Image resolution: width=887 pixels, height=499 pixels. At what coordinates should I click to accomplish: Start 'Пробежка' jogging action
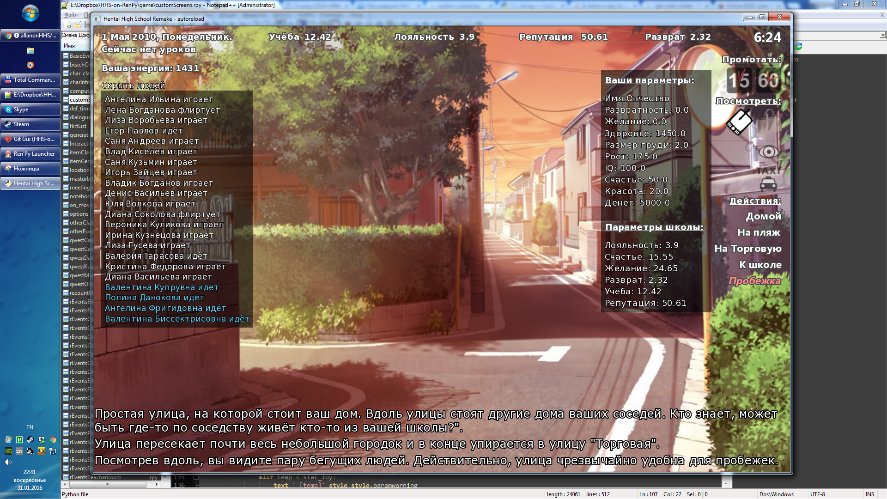point(754,281)
